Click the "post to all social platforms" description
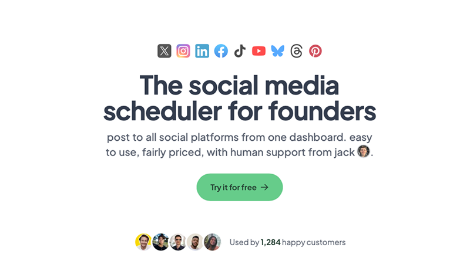The width and height of the screenshot is (470, 264). (x=239, y=145)
